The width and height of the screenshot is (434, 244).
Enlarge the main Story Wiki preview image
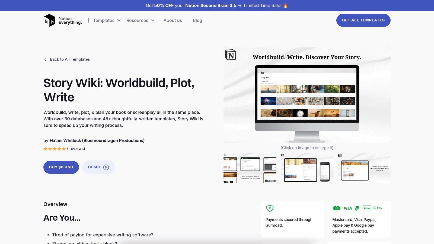click(x=307, y=95)
